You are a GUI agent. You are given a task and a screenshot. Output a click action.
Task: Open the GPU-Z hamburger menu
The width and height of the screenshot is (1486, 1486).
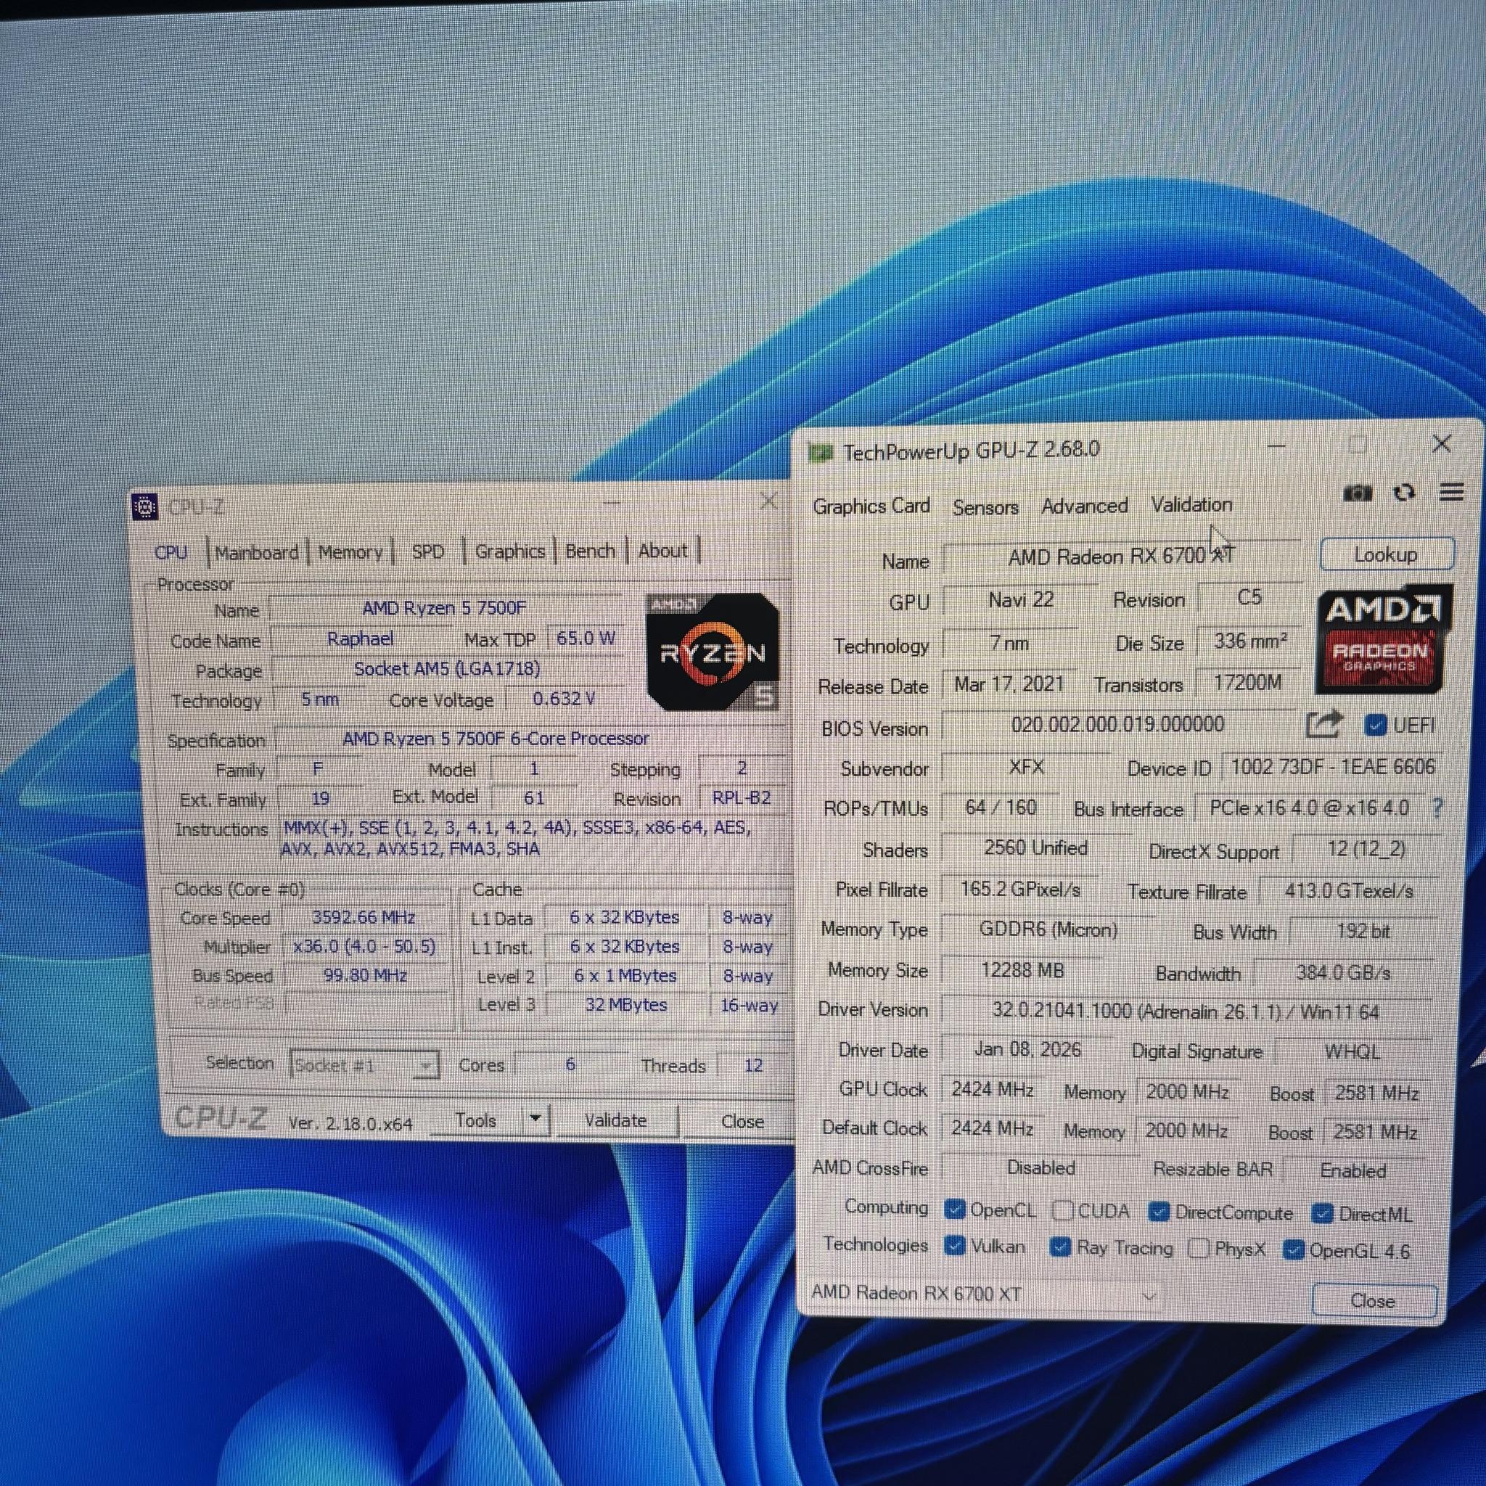1451,491
